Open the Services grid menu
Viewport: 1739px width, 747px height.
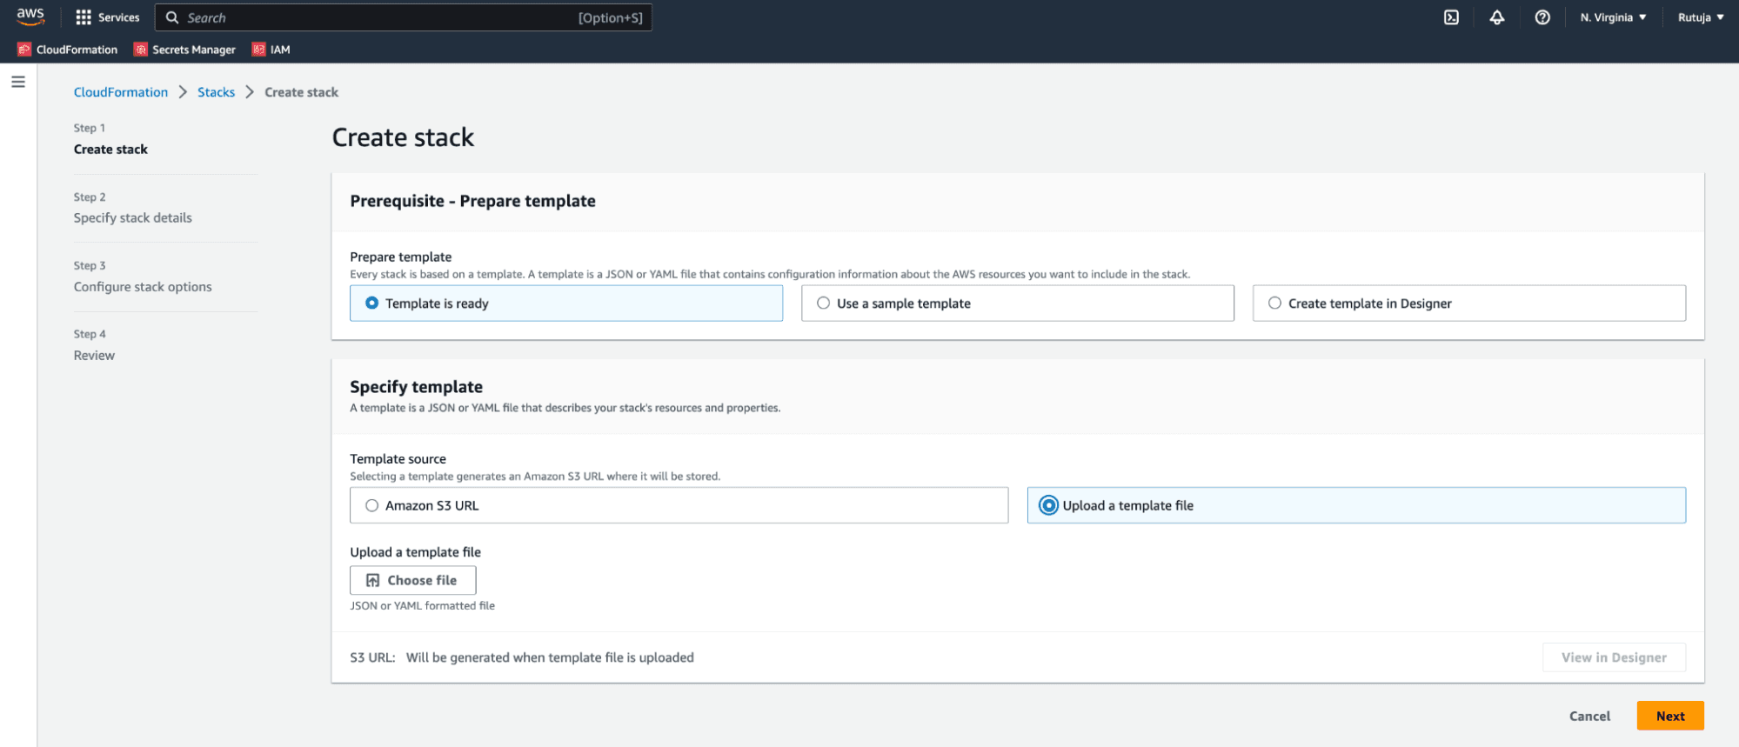pyautogui.click(x=107, y=17)
